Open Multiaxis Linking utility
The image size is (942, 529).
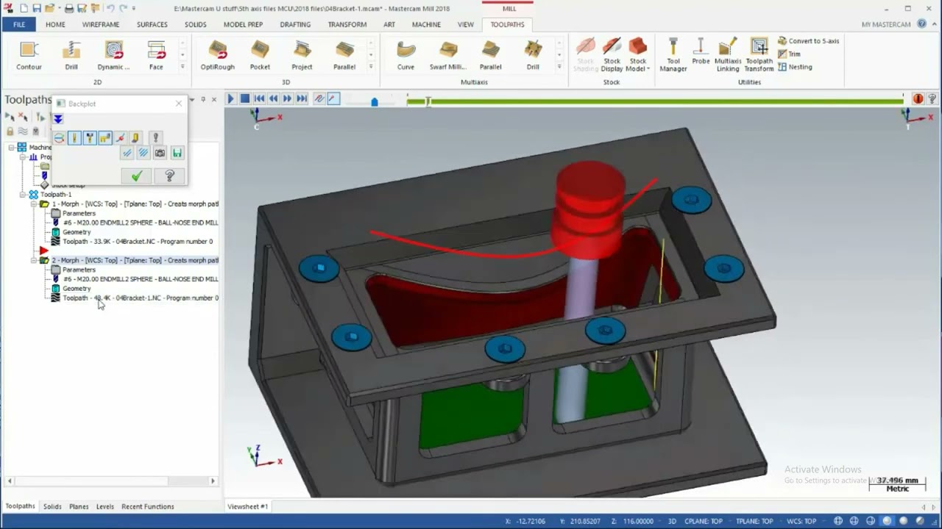click(728, 56)
